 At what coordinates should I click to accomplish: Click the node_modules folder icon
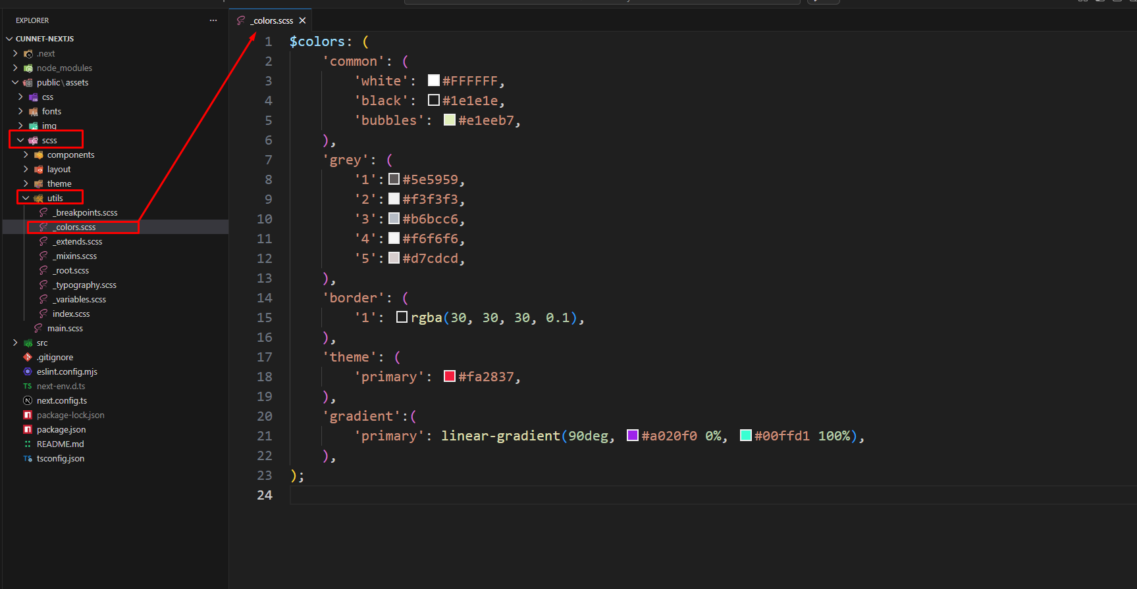(28, 68)
